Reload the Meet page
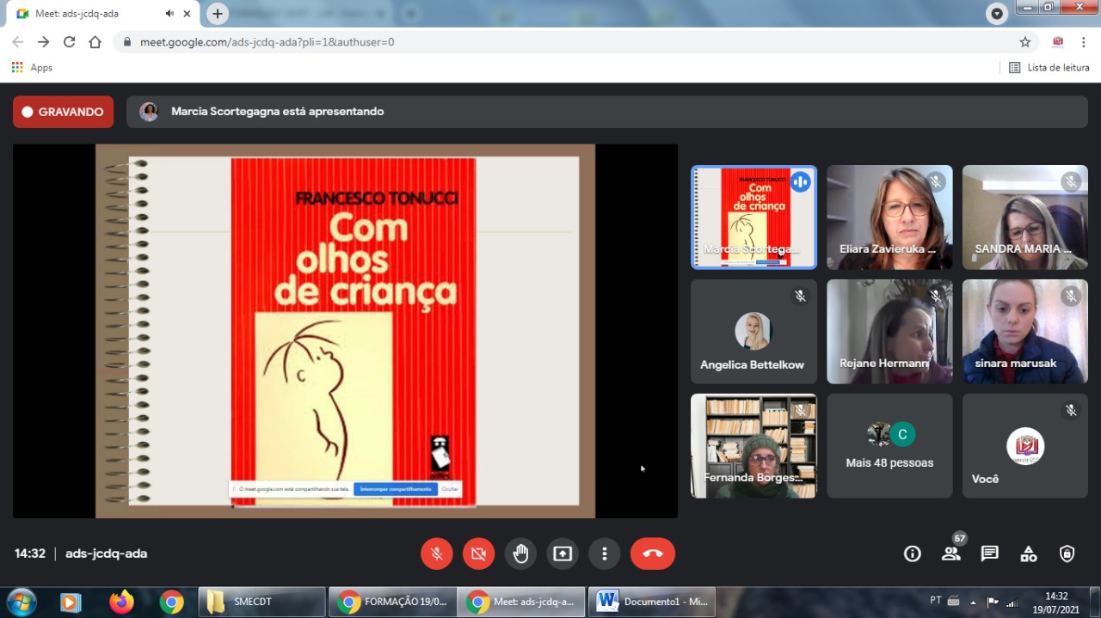 69,41
